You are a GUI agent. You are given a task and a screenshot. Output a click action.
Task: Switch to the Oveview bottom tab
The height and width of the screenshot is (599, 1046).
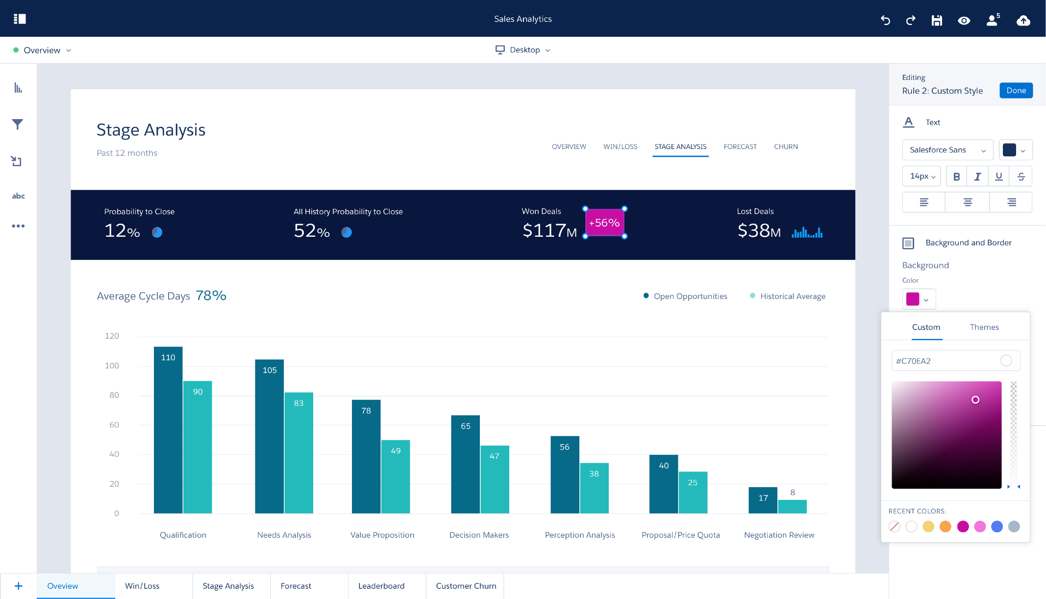tap(76, 586)
